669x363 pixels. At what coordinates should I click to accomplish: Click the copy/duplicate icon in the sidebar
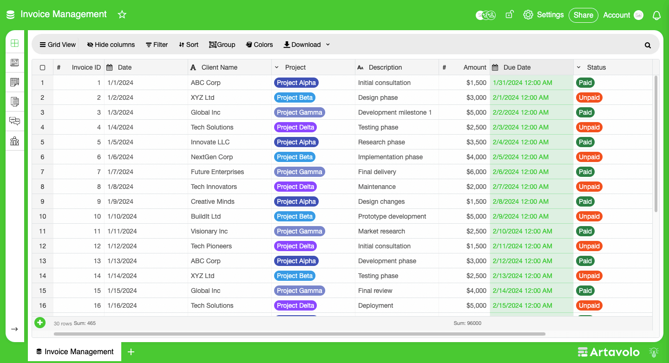[x=14, y=102]
